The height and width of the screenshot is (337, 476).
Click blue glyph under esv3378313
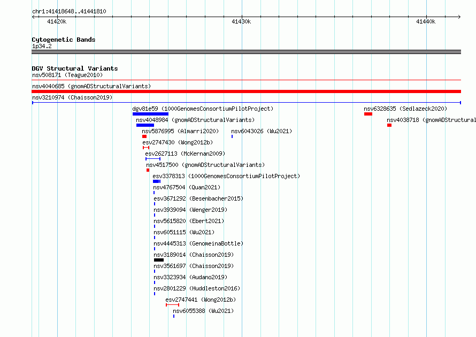[x=156, y=181]
